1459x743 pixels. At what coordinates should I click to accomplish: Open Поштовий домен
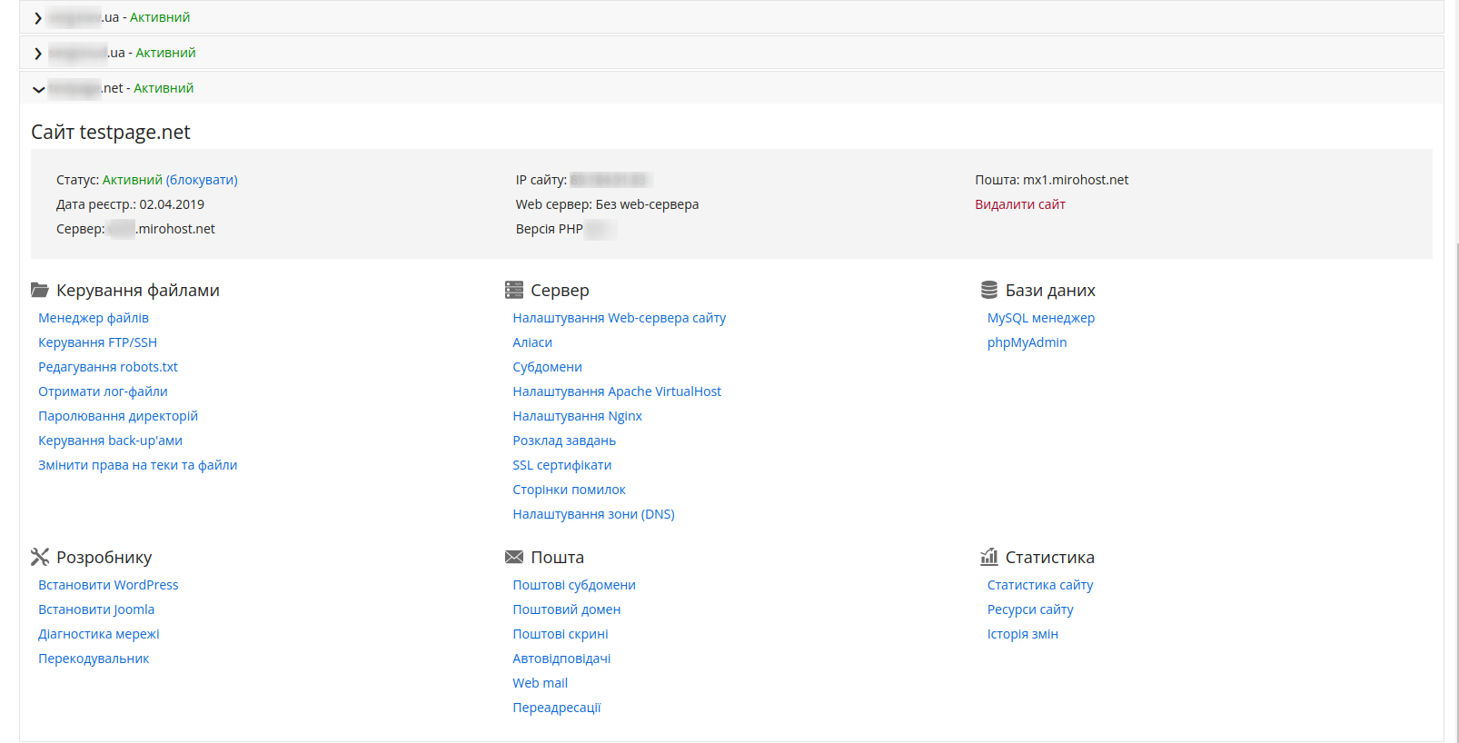point(566,609)
